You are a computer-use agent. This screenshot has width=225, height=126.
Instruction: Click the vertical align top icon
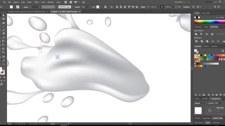point(129,7)
